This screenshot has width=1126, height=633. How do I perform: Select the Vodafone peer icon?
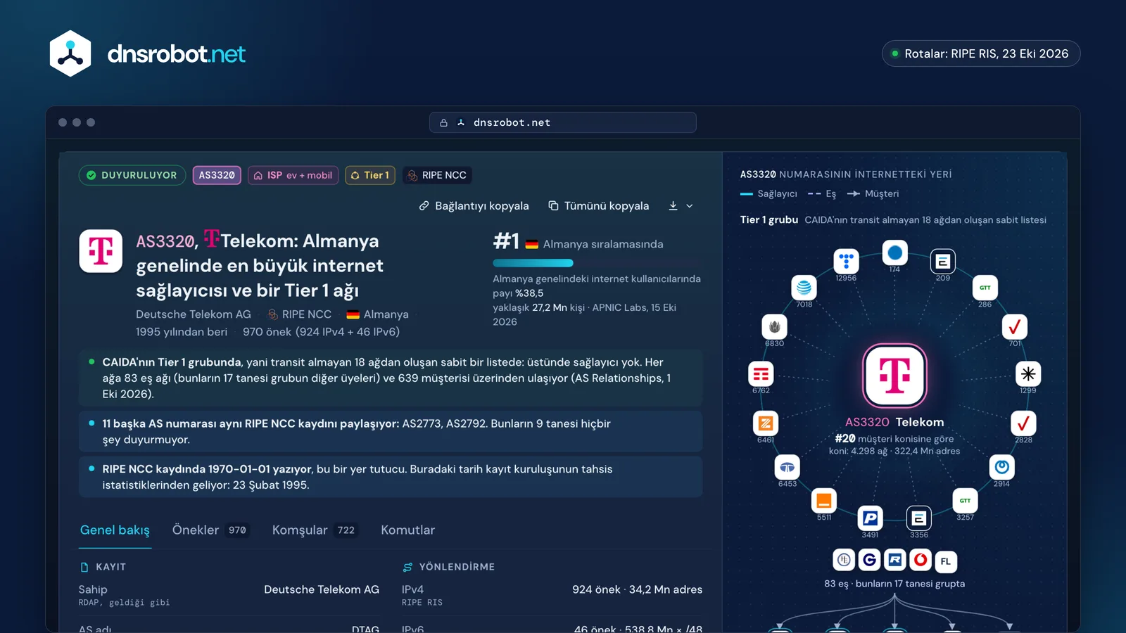click(x=920, y=560)
